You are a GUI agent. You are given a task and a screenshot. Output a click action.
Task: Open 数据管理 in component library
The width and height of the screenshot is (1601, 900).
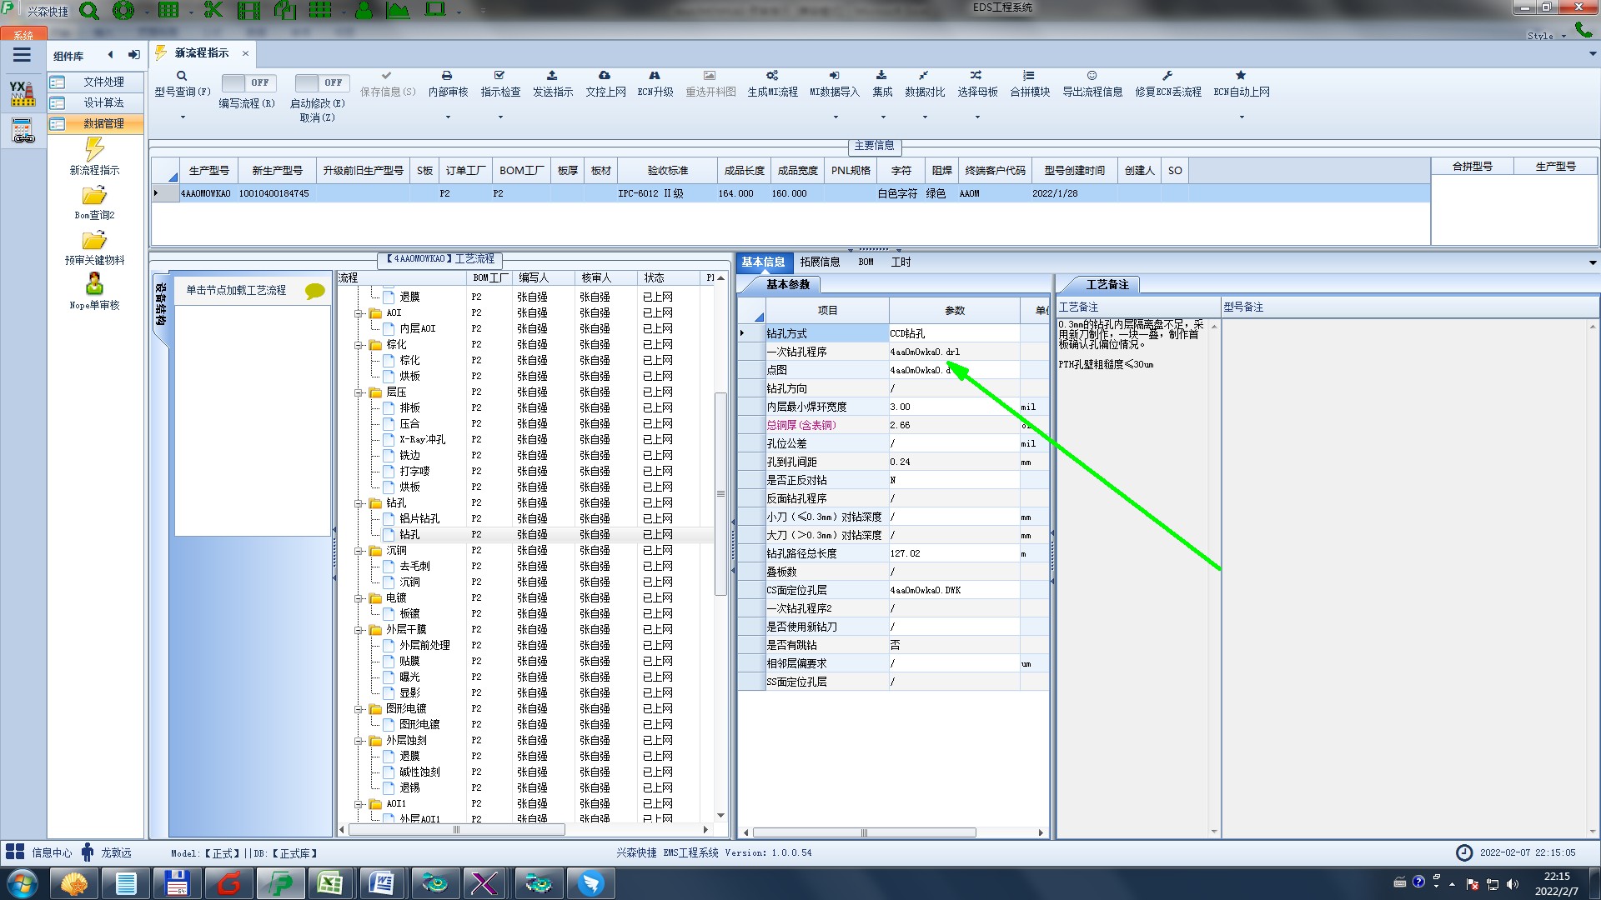95,123
